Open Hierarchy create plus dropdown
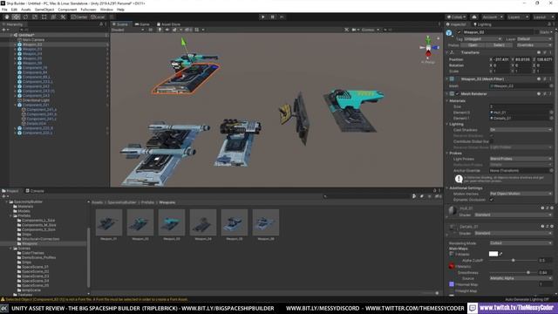 4,30
